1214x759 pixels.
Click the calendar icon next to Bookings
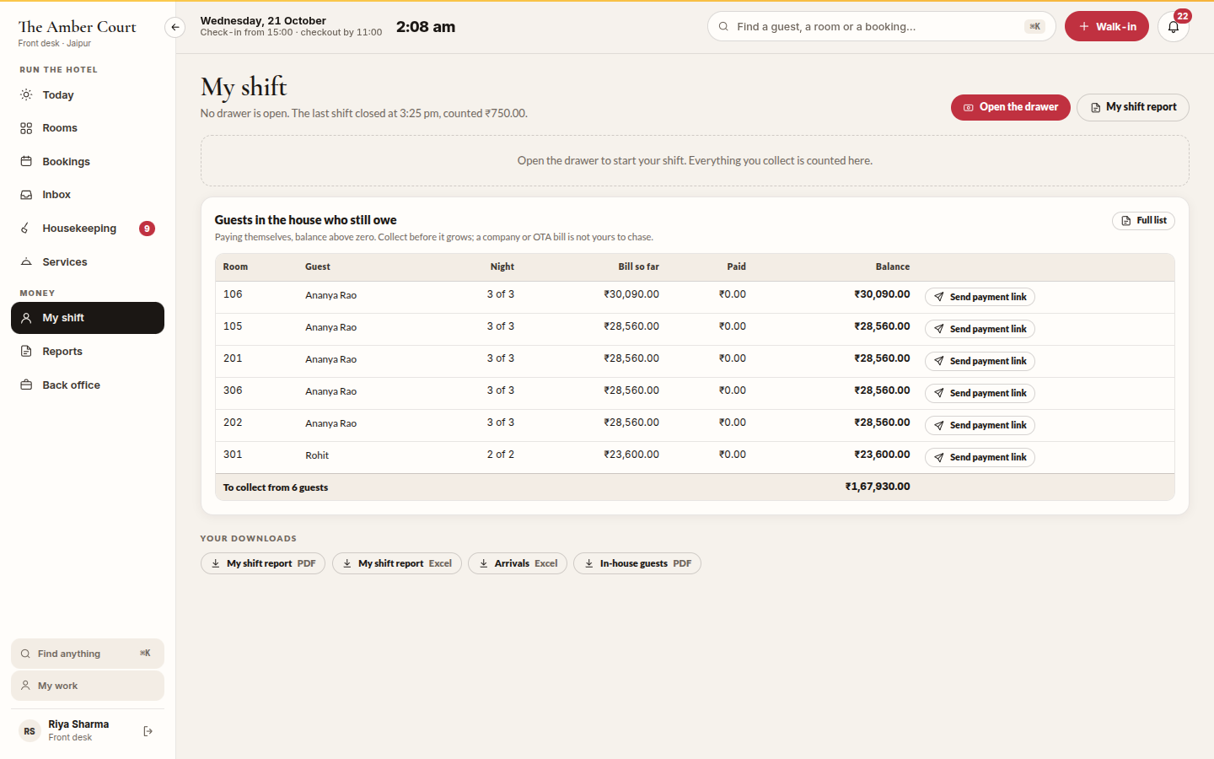coord(26,161)
